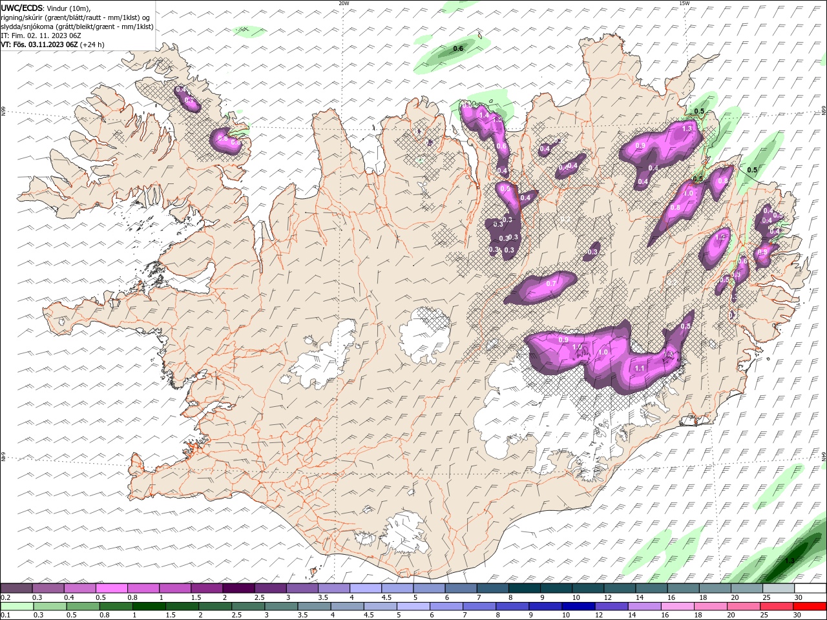Image resolution: width=827 pixels, height=620 pixels.
Task: Click the pale green bottom-row swatch between 0.1 and 0.3
Action: (x=17, y=606)
